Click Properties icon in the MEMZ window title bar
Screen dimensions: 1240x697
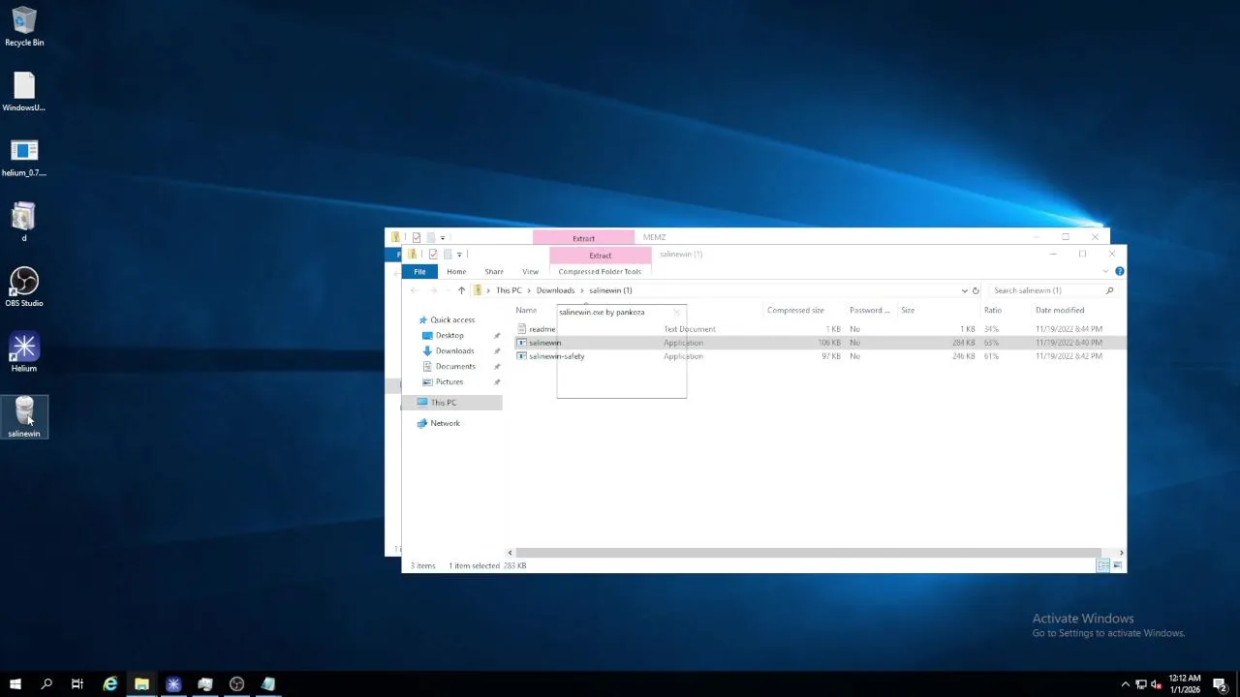[x=416, y=237]
